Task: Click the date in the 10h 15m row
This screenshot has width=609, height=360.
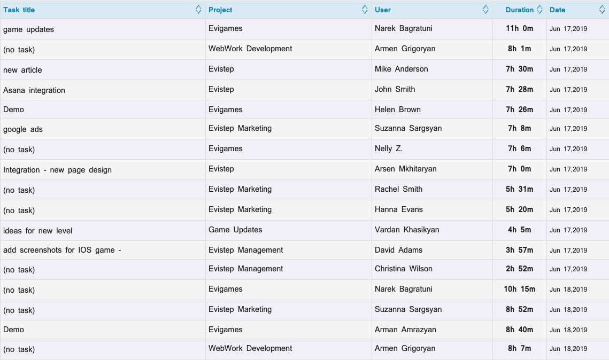Action: pyautogui.click(x=568, y=290)
